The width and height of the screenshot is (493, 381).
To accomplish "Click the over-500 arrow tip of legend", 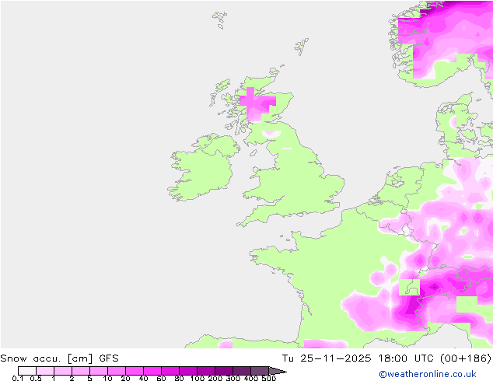I will (278, 371).
